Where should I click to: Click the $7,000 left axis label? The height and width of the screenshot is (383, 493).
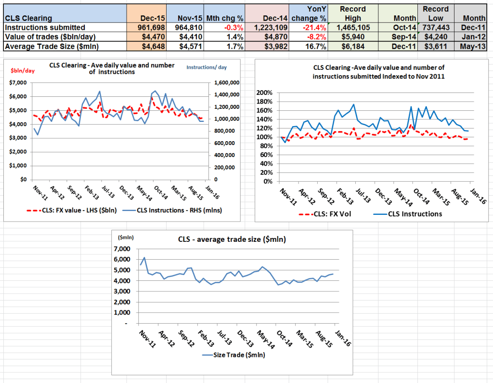(18, 83)
